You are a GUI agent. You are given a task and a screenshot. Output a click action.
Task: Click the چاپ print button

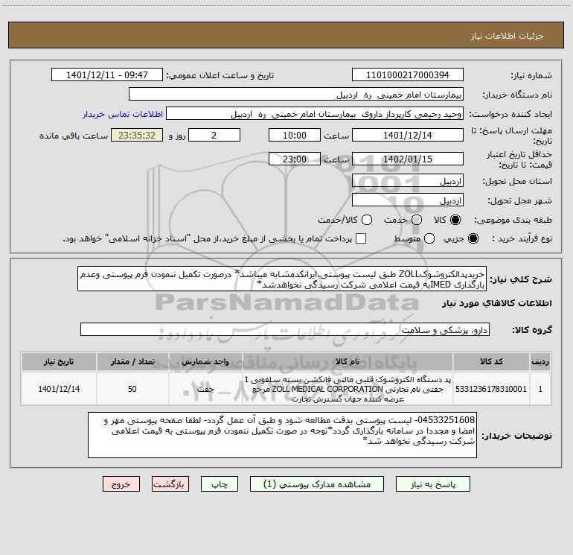tap(220, 484)
